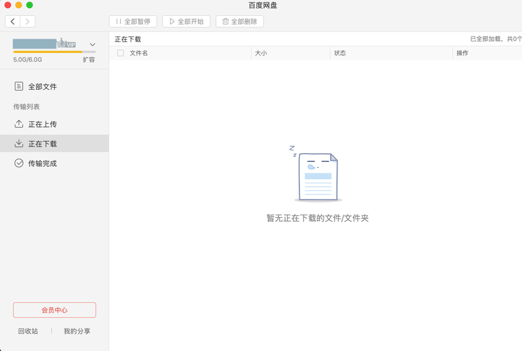This screenshot has width=522, height=351.
Task: Minimize the window with the yellow button
Action: (x=19, y=5)
